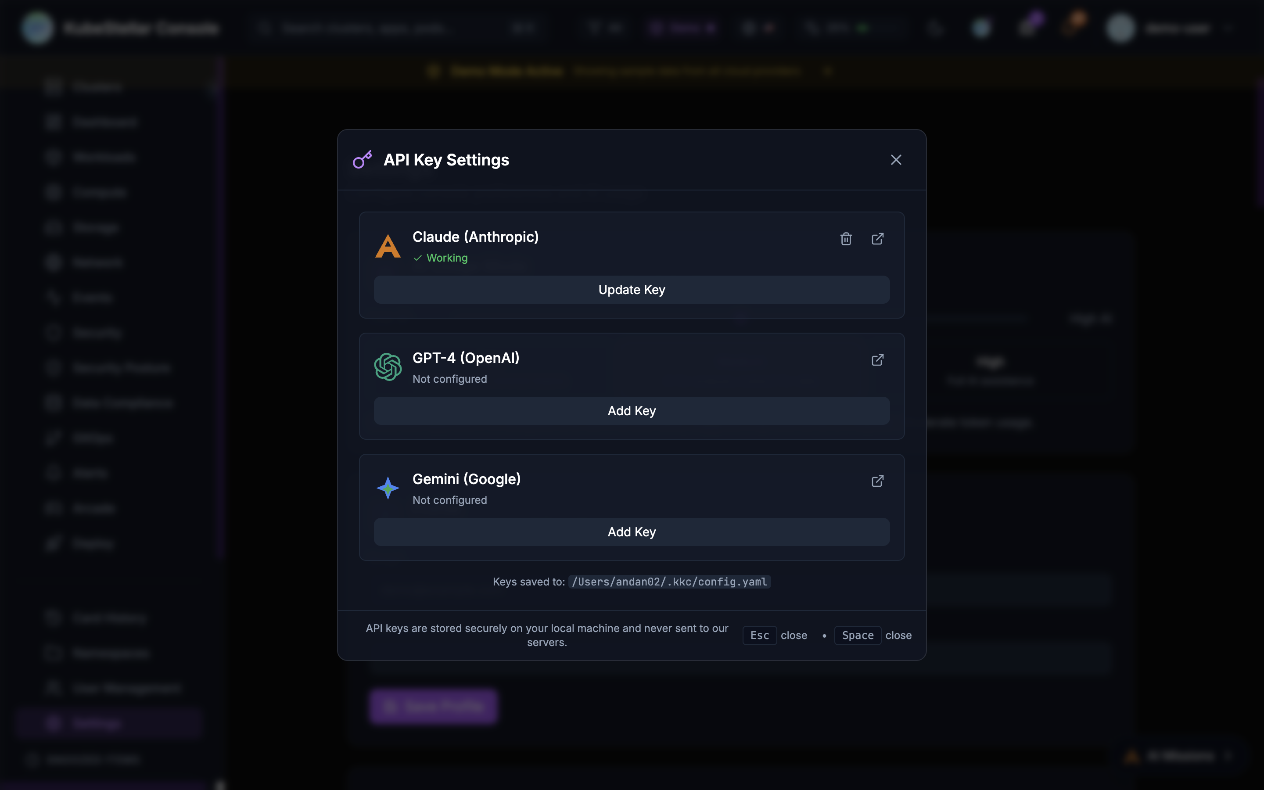This screenshot has height=790, width=1264.
Task: Open the external link icon for Gemini
Action: [877, 481]
